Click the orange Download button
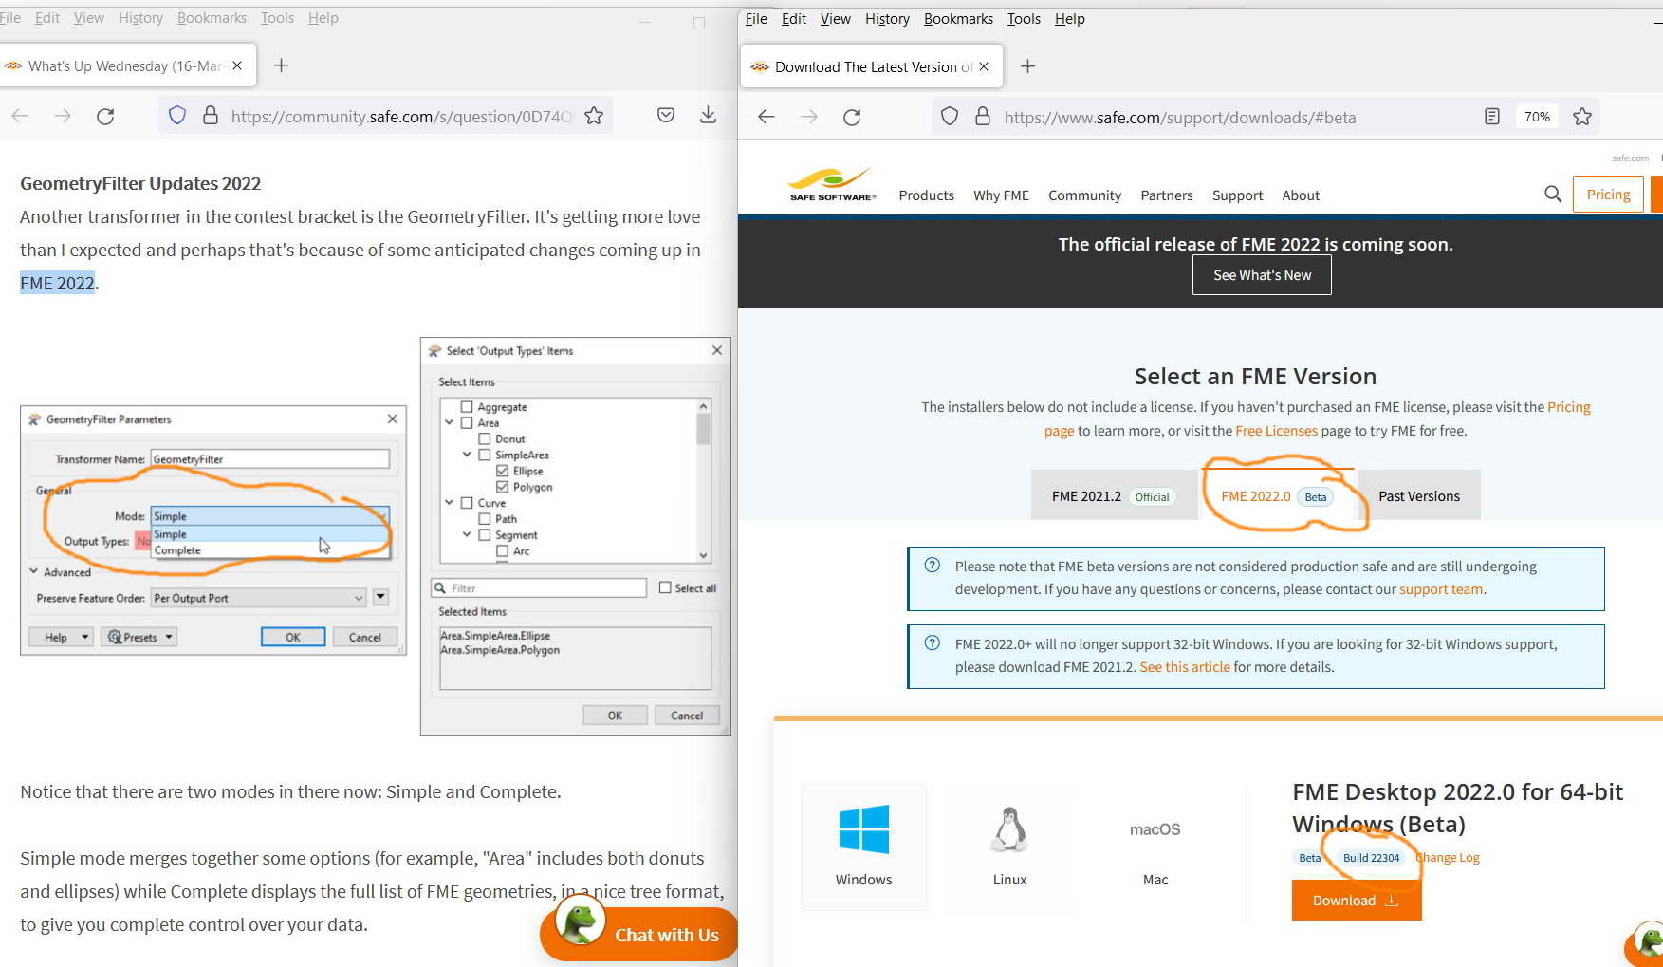Viewport: 1663px width, 967px height. coord(1357,901)
